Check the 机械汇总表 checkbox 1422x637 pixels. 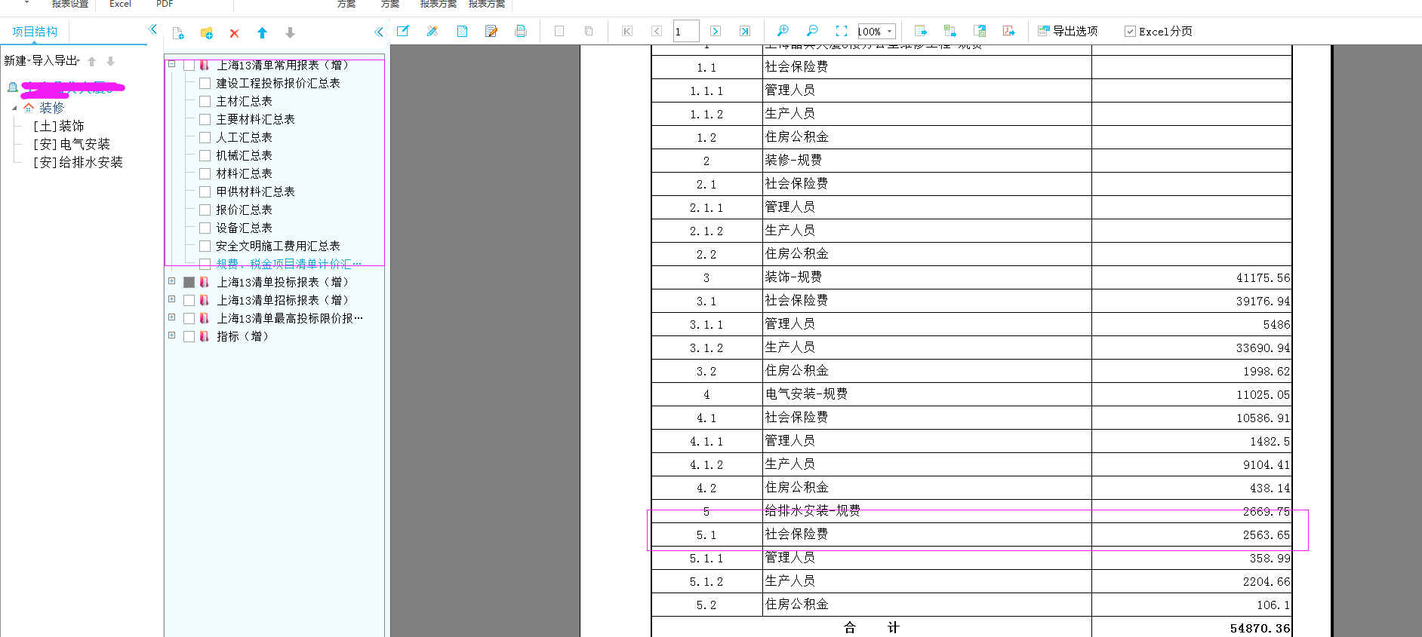click(205, 155)
